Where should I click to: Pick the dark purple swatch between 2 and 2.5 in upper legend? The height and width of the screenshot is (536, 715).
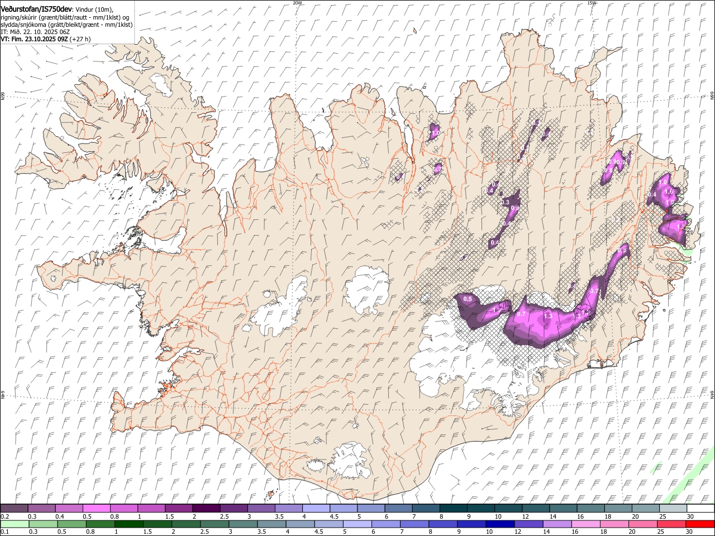tap(206, 508)
